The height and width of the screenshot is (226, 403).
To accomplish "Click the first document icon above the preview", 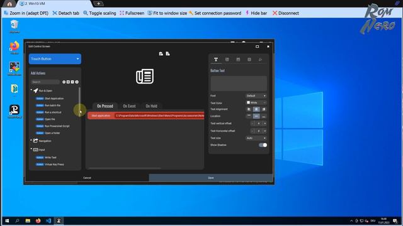I will coord(161,53).
